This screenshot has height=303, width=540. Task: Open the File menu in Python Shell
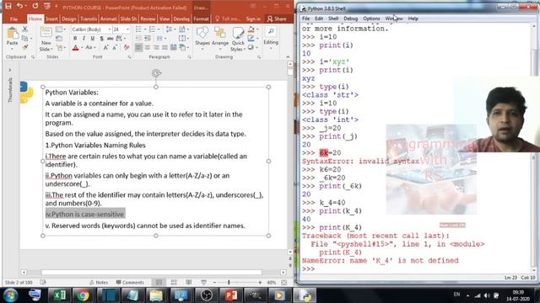coord(305,19)
